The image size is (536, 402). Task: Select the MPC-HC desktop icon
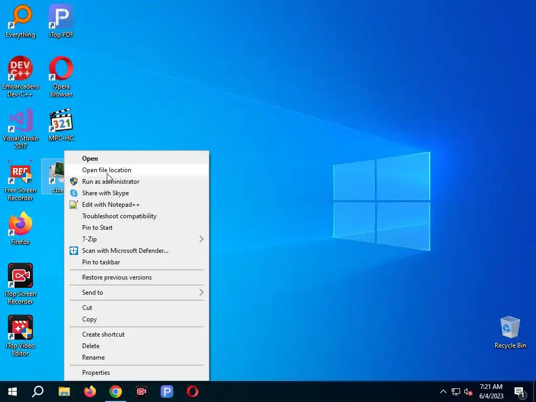point(61,125)
